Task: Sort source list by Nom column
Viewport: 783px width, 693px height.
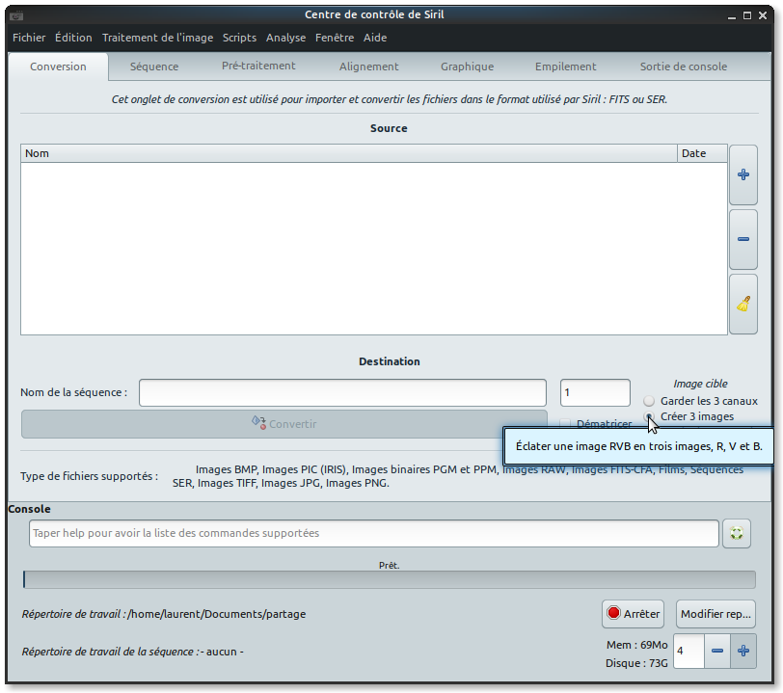Action: click(348, 153)
